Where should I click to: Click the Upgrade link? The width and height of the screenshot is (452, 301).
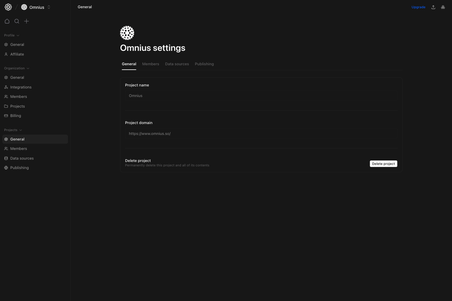(418, 7)
